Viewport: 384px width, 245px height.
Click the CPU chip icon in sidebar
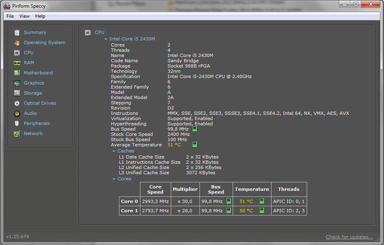click(17, 53)
